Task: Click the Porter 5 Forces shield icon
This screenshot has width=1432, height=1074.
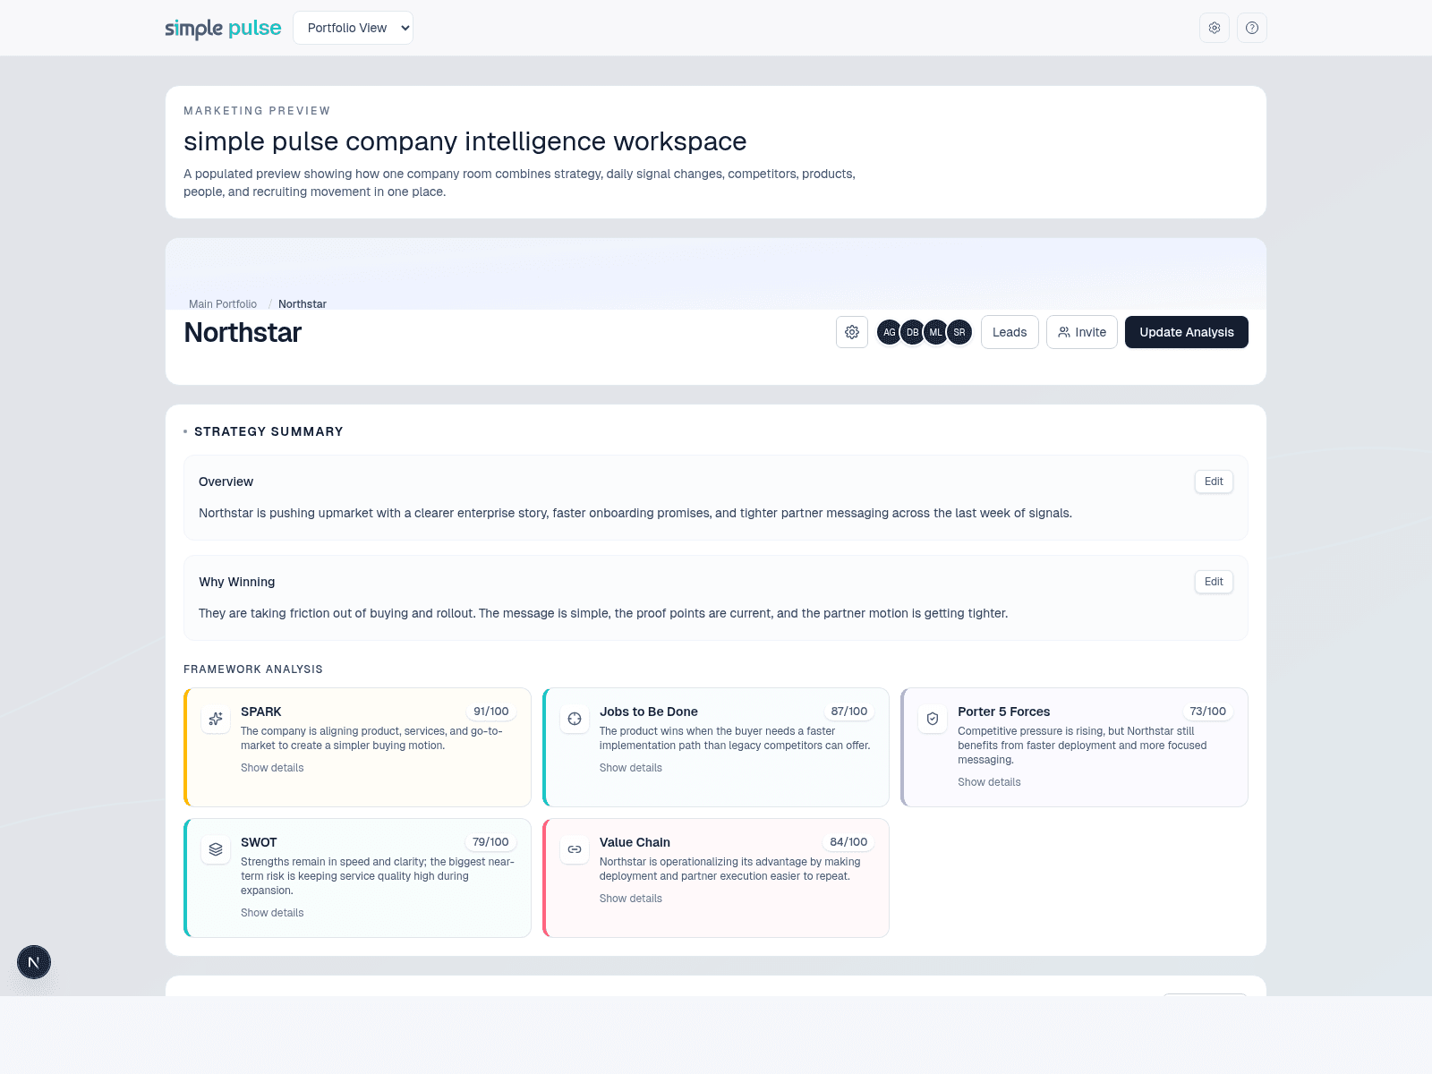Action: pos(932,718)
